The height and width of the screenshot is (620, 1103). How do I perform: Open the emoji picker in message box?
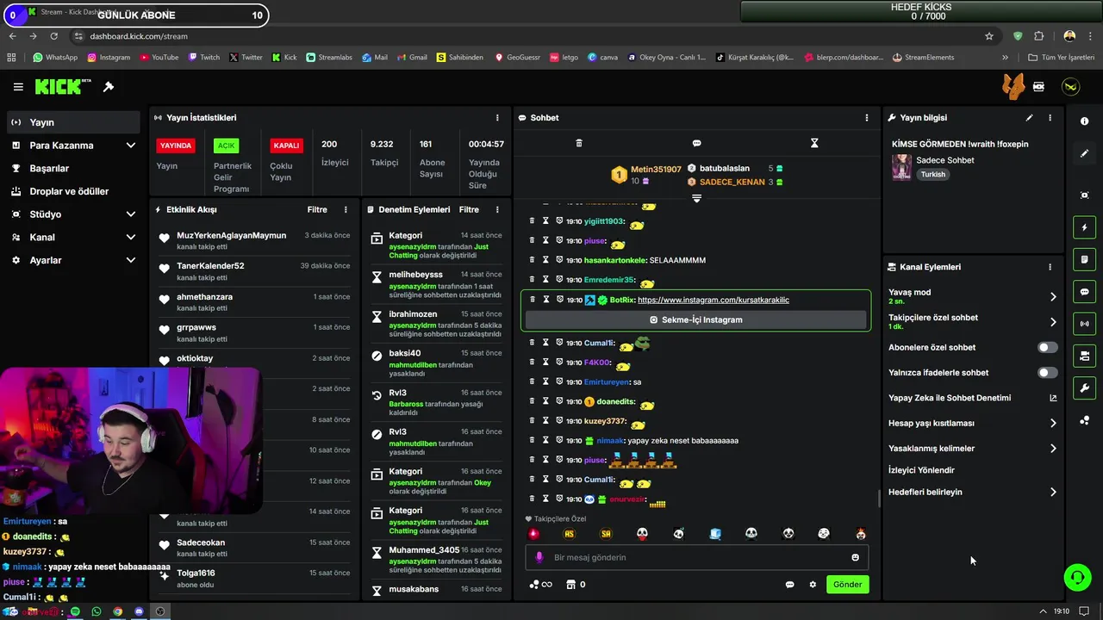[855, 557]
